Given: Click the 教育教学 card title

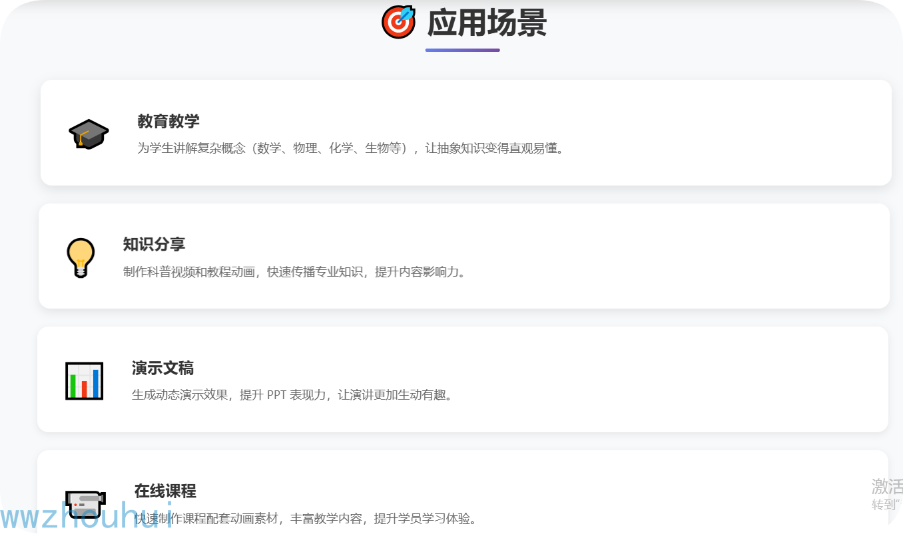Looking at the screenshot, I should click(x=168, y=121).
